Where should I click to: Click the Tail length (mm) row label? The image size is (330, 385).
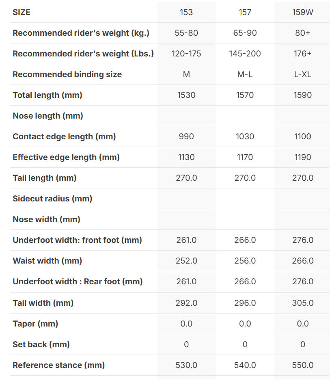point(45,178)
